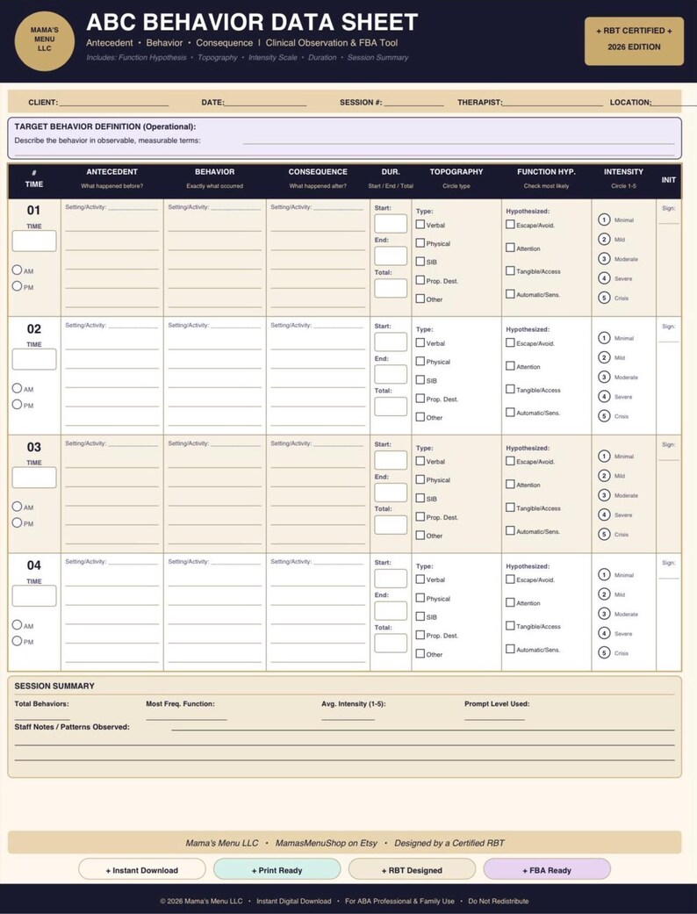Check the Verbal type box in row 01
The width and height of the screenshot is (697, 914).
pos(420,225)
